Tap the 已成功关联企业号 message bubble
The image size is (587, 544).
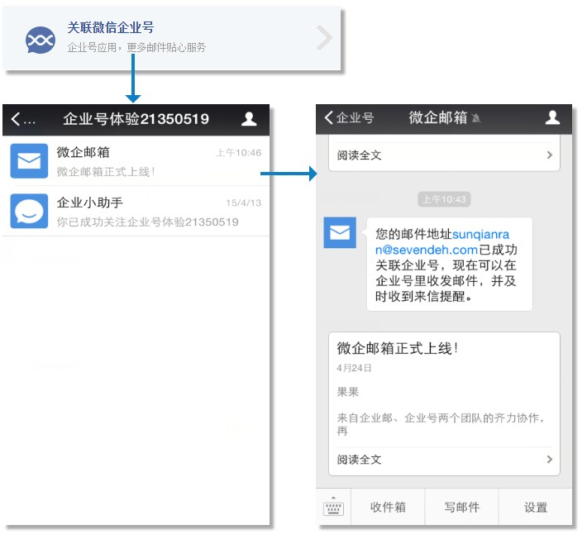click(449, 265)
